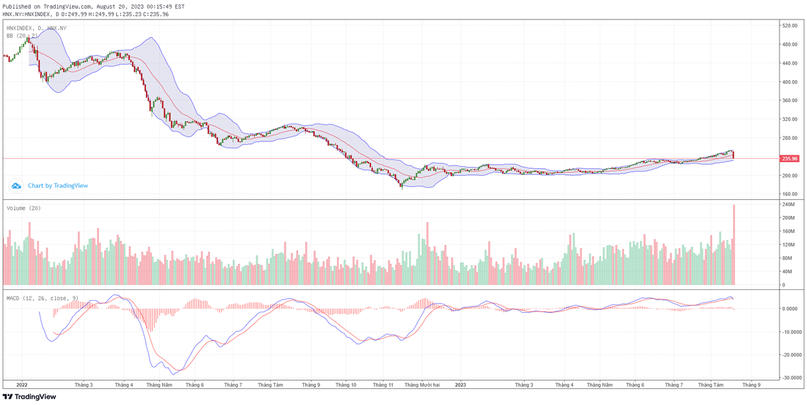Click the 160.00 price axis label
Viewport: 807px width, 405px height.
788,194
